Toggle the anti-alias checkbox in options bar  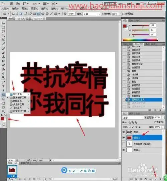pyautogui.click(x=123, y=14)
